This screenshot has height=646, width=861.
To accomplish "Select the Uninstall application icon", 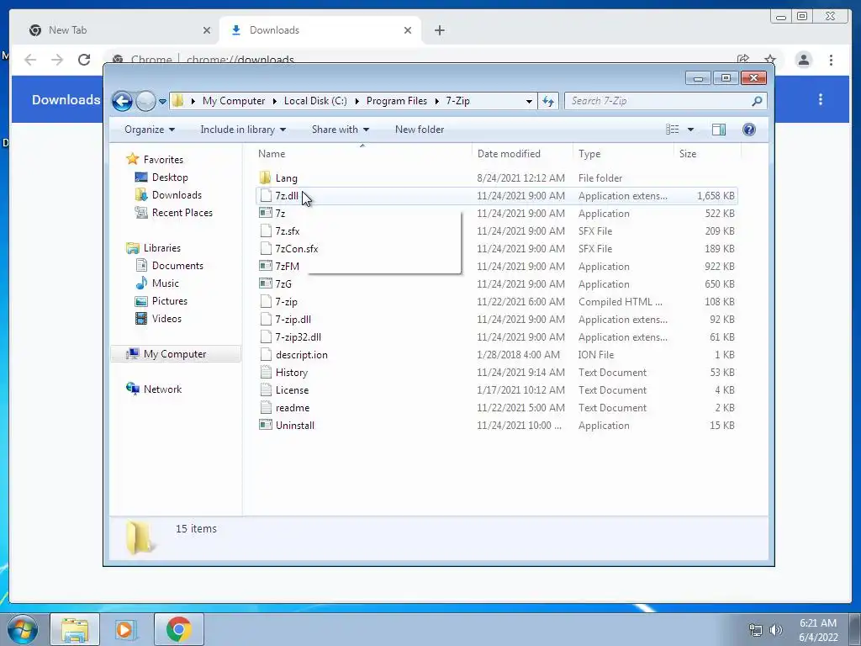I will pyautogui.click(x=266, y=425).
